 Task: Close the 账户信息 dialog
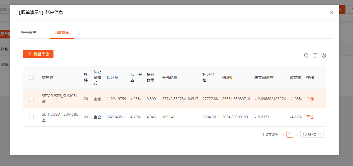point(331,13)
